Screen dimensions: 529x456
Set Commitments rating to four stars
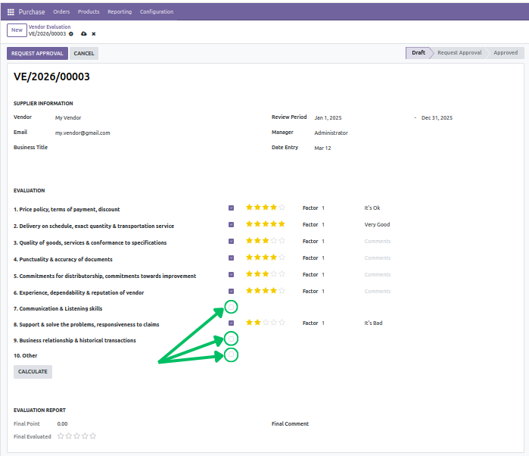pyautogui.click(x=274, y=274)
